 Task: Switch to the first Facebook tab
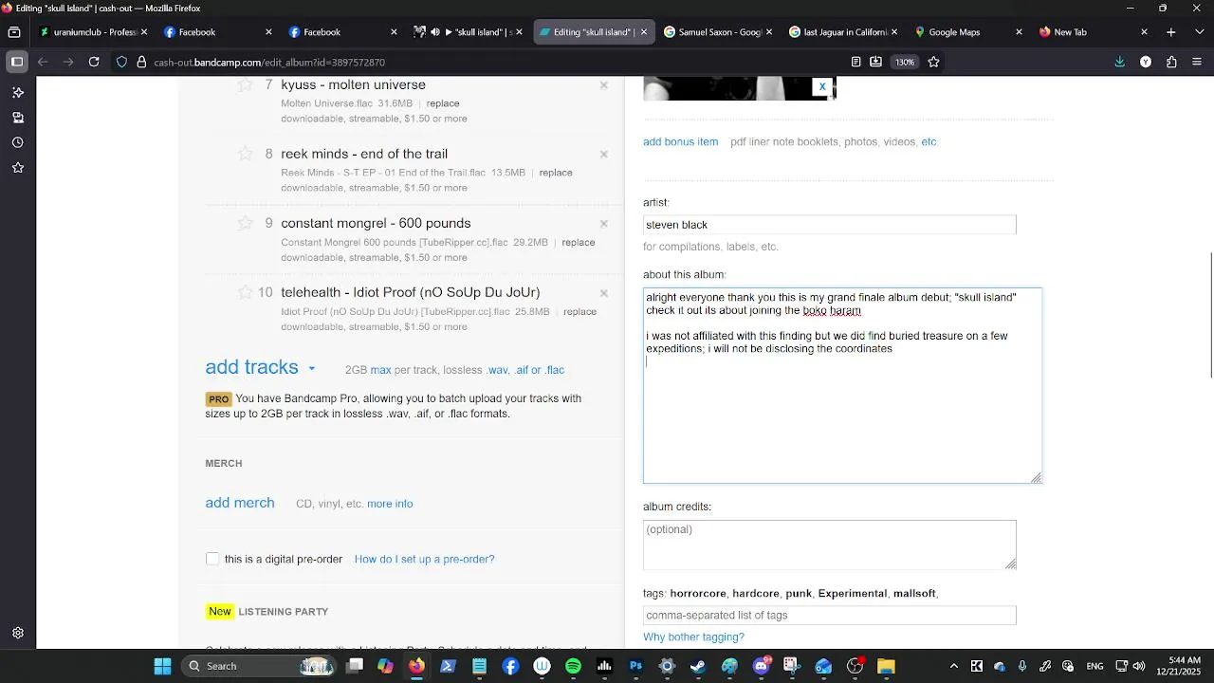pos(216,32)
